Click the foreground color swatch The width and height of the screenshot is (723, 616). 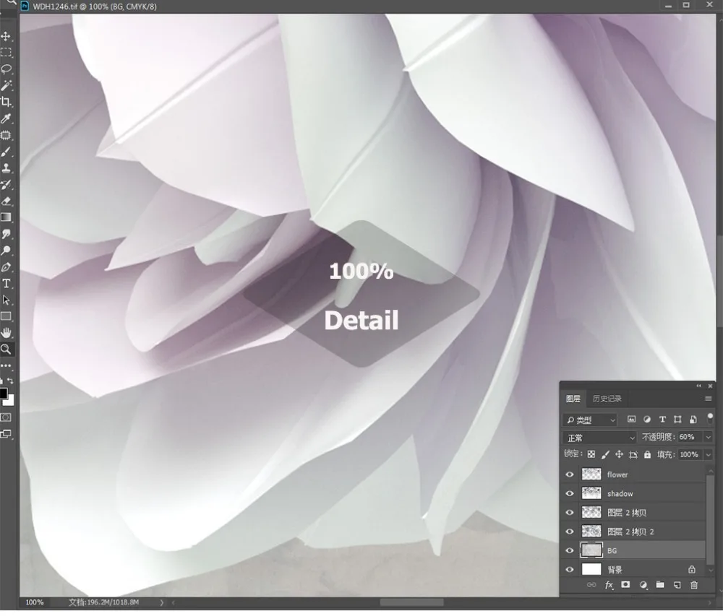pos(3,393)
